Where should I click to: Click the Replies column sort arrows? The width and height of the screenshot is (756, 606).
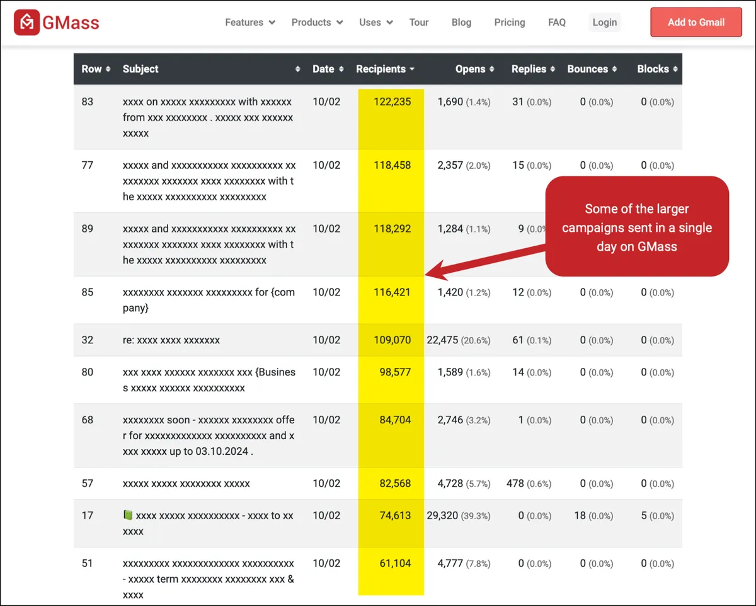pyautogui.click(x=553, y=69)
